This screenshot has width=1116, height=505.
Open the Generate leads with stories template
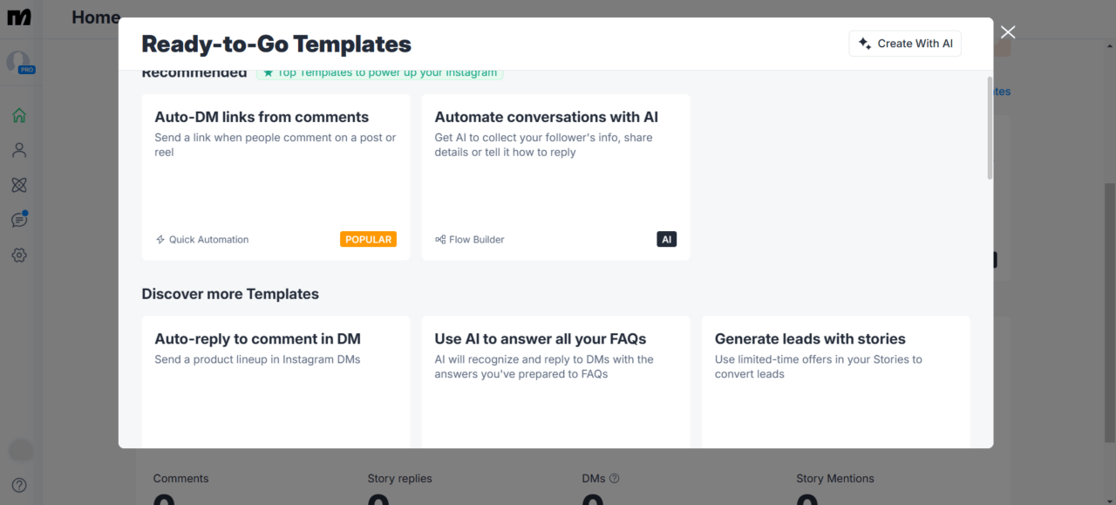[835, 379]
